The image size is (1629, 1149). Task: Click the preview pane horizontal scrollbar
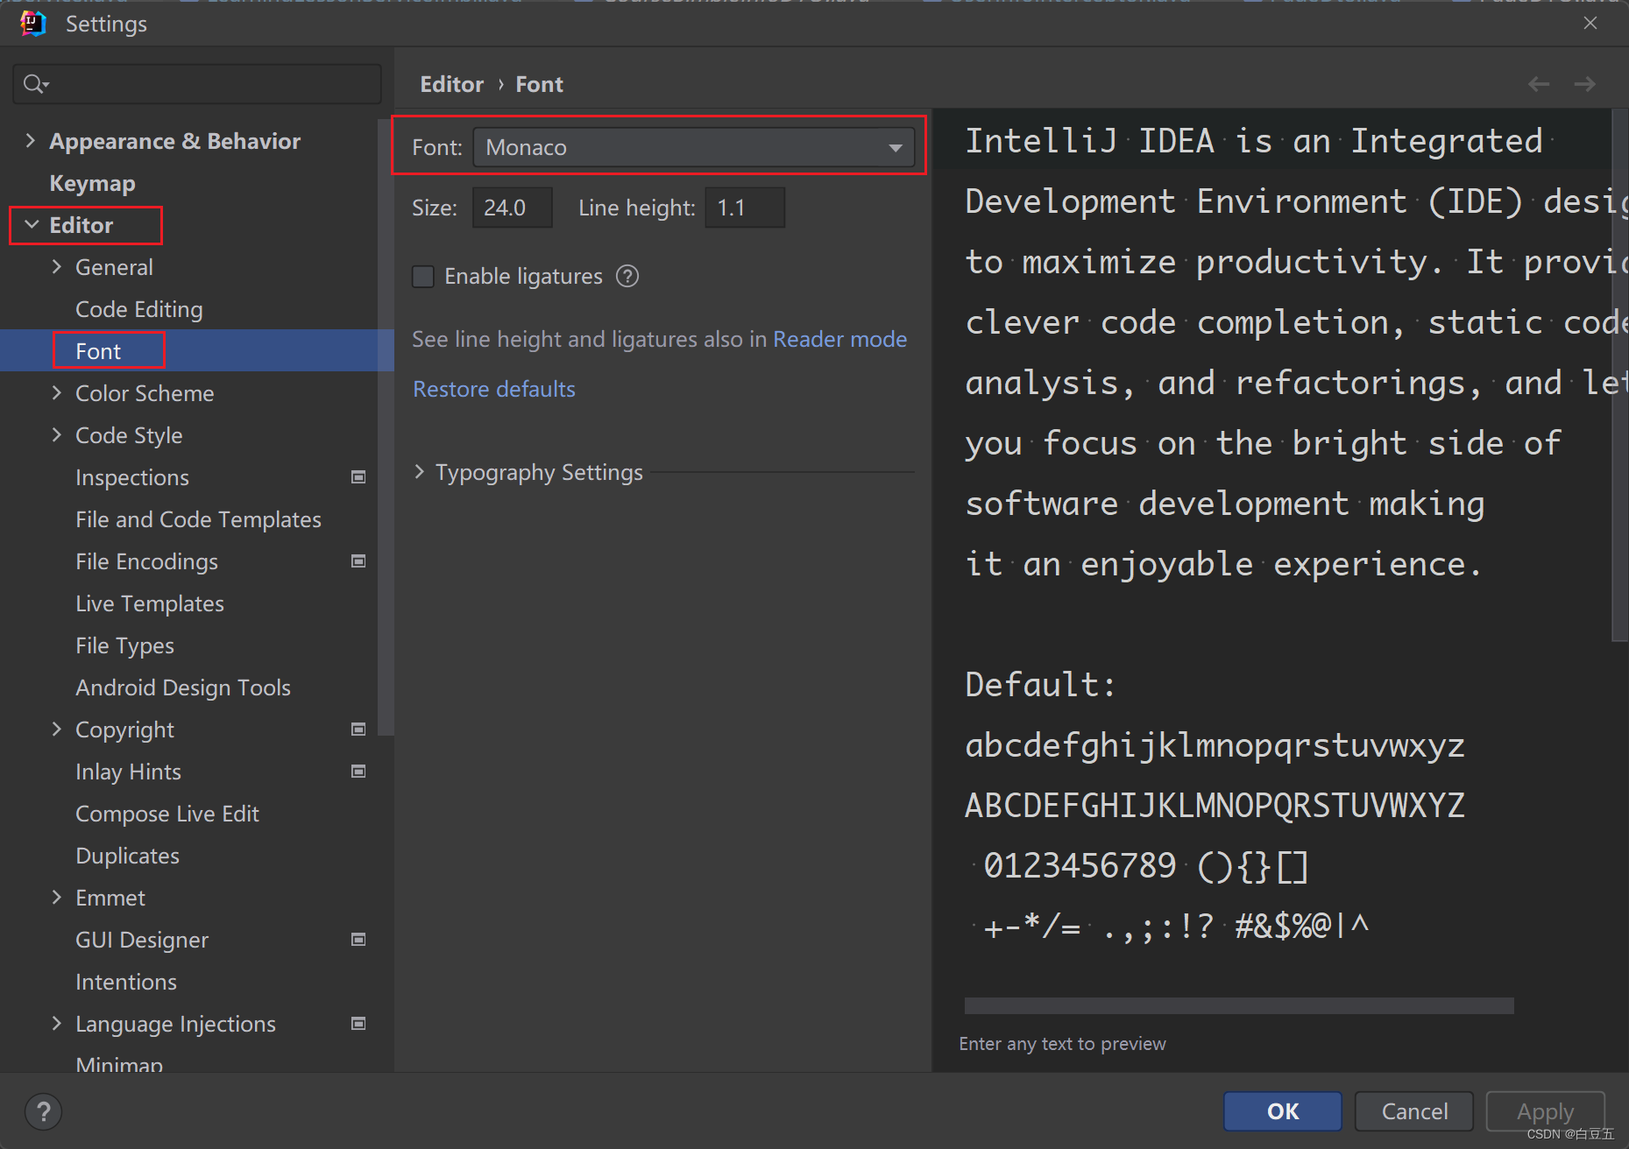click(x=1239, y=1005)
